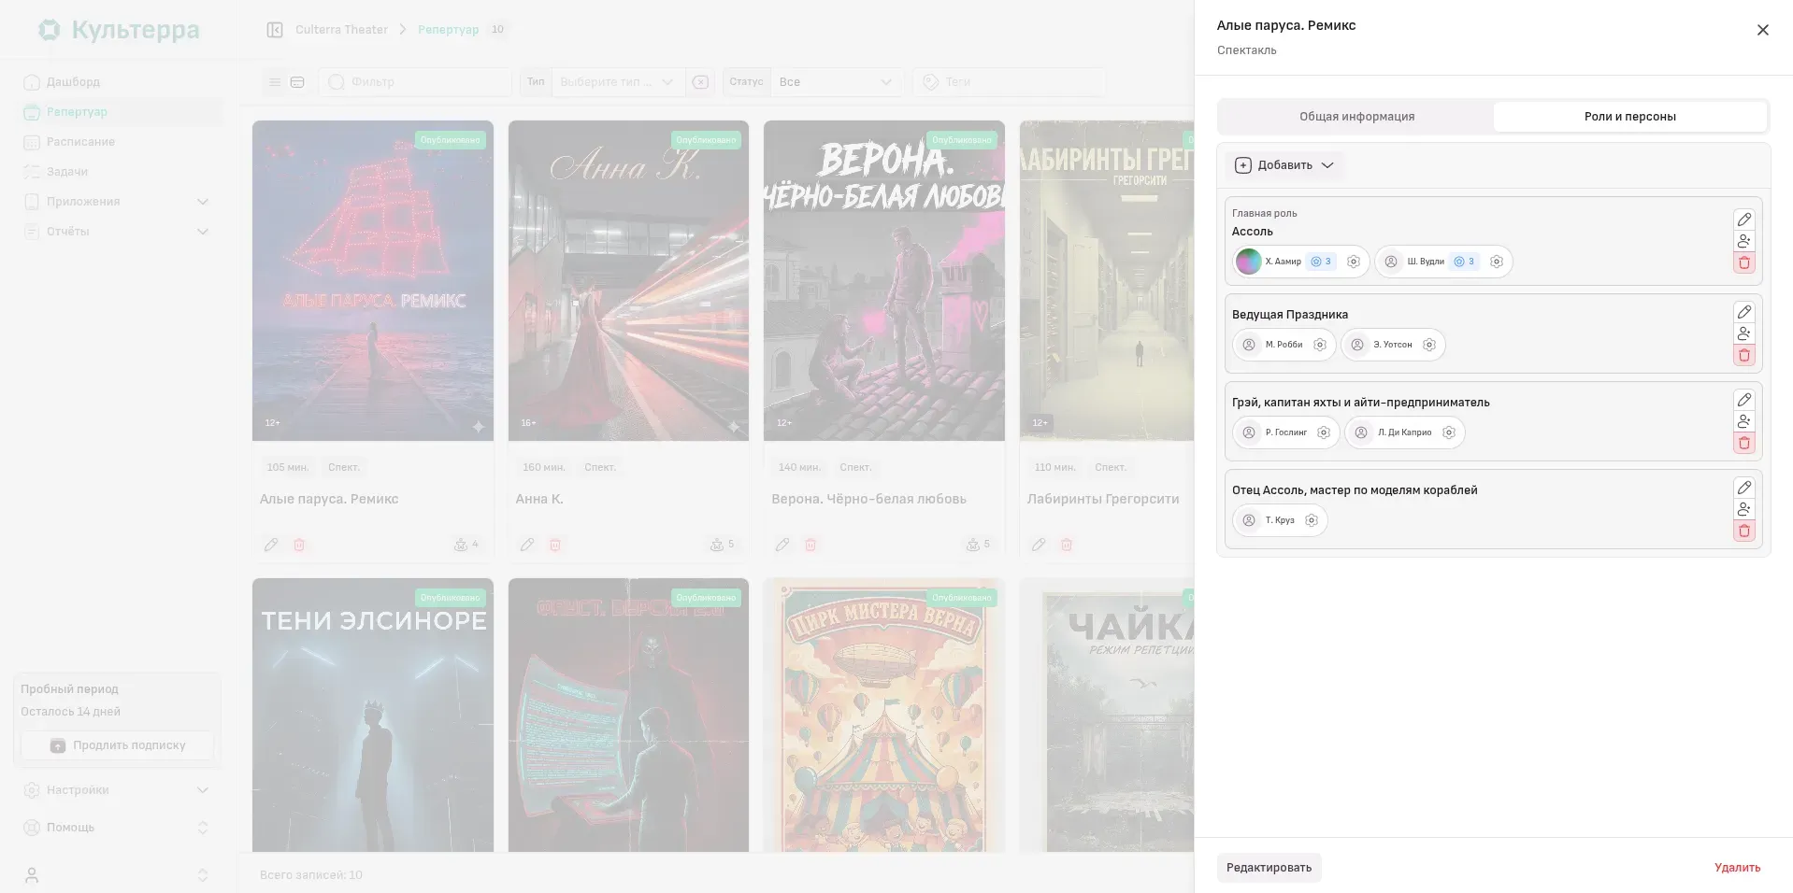Open settings gear for Р. Гослинг
1793x893 pixels.
[x=1323, y=432]
